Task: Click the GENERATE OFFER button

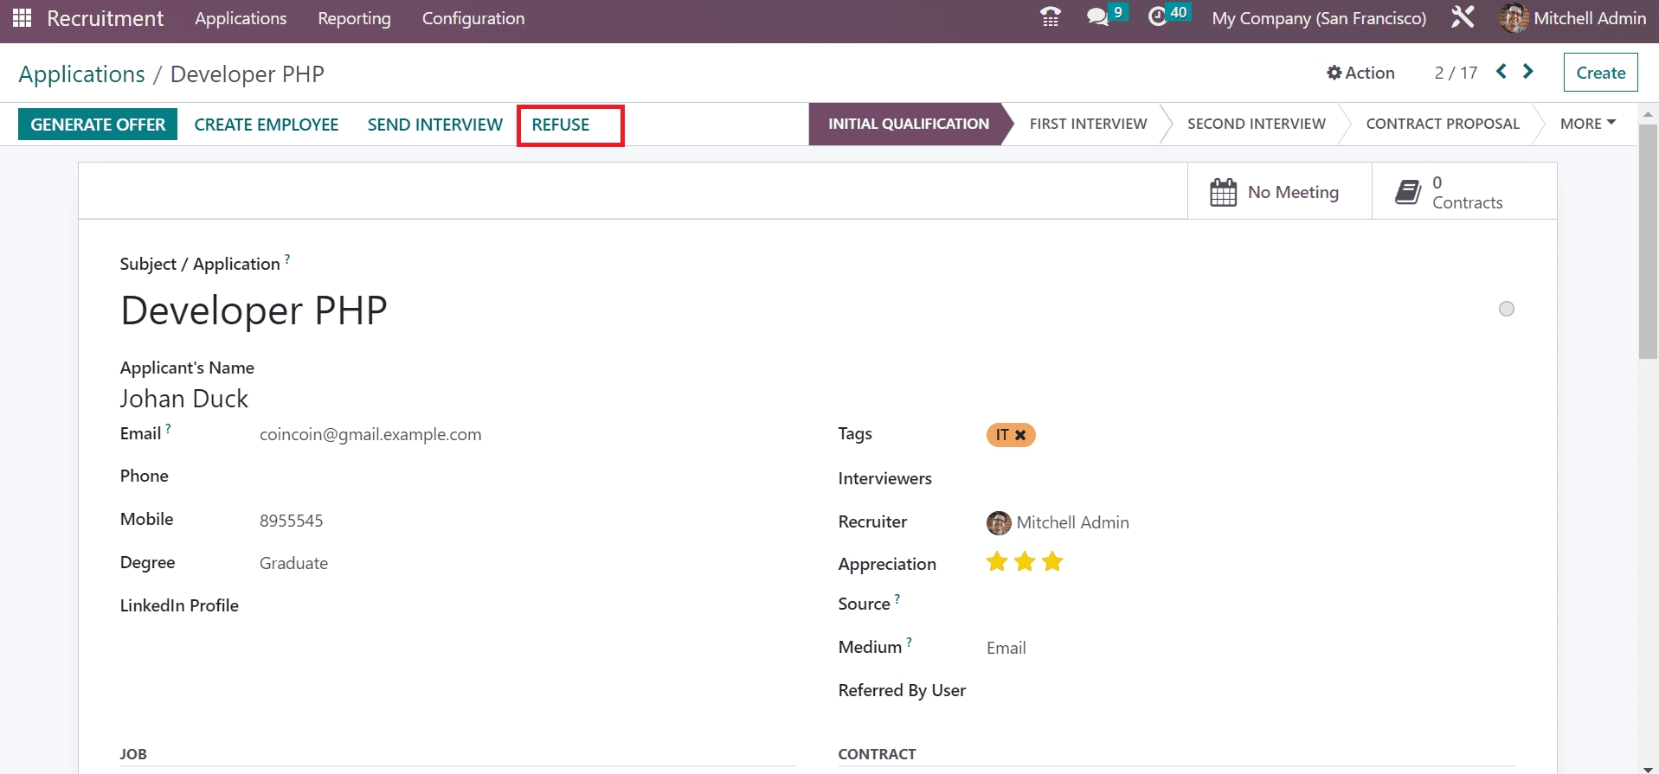Action: coord(98,125)
